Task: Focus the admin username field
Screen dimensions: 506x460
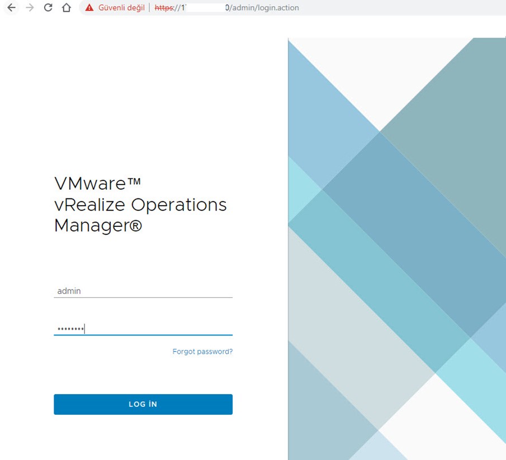Action: click(143, 291)
